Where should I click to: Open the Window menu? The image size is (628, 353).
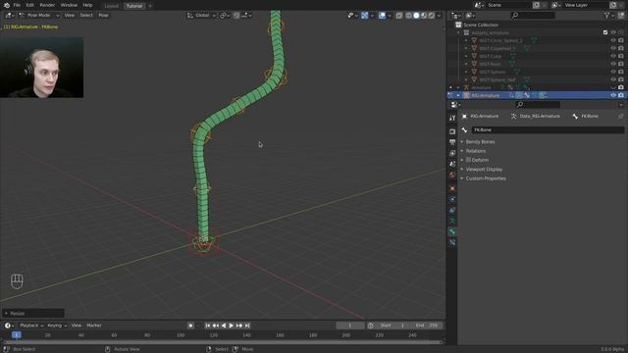(x=69, y=5)
